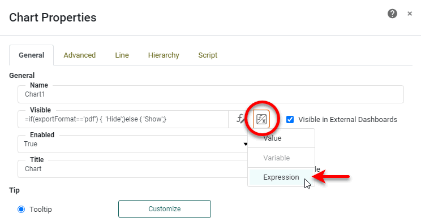This screenshot has width=421, height=222.
Task: Select the Tooltip radio button
Action: coord(21,209)
